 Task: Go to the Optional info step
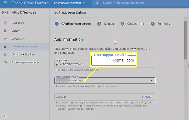point(136,24)
